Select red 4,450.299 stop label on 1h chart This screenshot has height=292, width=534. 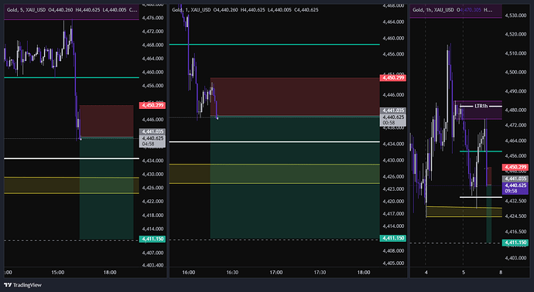point(515,168)
